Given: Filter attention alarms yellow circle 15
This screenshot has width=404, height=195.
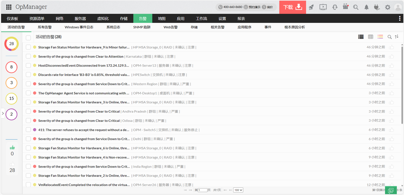Looking at the screenshot, I should (12, 98).
